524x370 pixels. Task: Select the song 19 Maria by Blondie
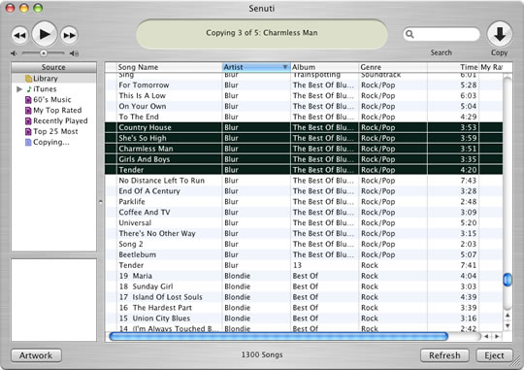[304, 276]
